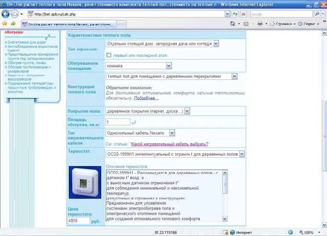The width and height of the screenshot is (327, 236).
Task: Click the Internet Explorer title bar icon
Action: 3,4
